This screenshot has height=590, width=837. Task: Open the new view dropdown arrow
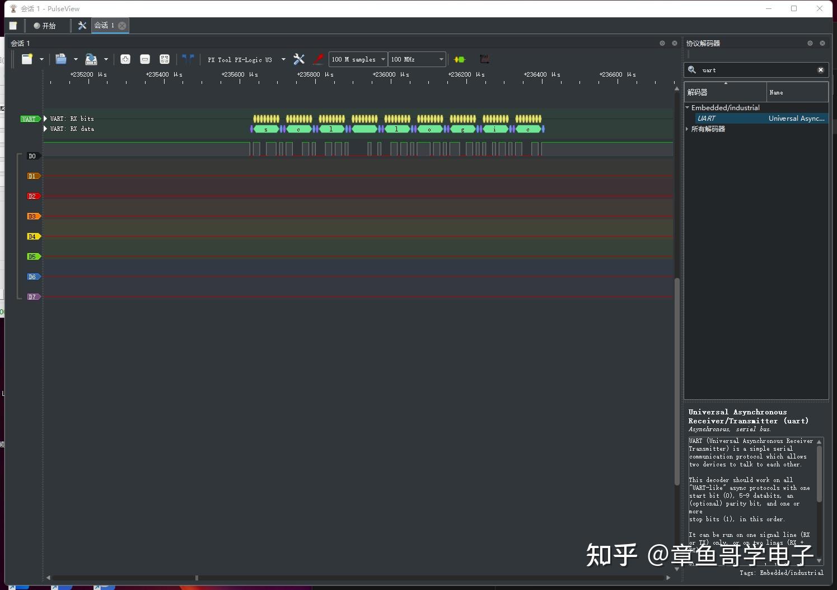click(41, 59)
